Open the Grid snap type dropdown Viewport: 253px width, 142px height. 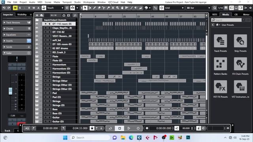pos(174,8)
